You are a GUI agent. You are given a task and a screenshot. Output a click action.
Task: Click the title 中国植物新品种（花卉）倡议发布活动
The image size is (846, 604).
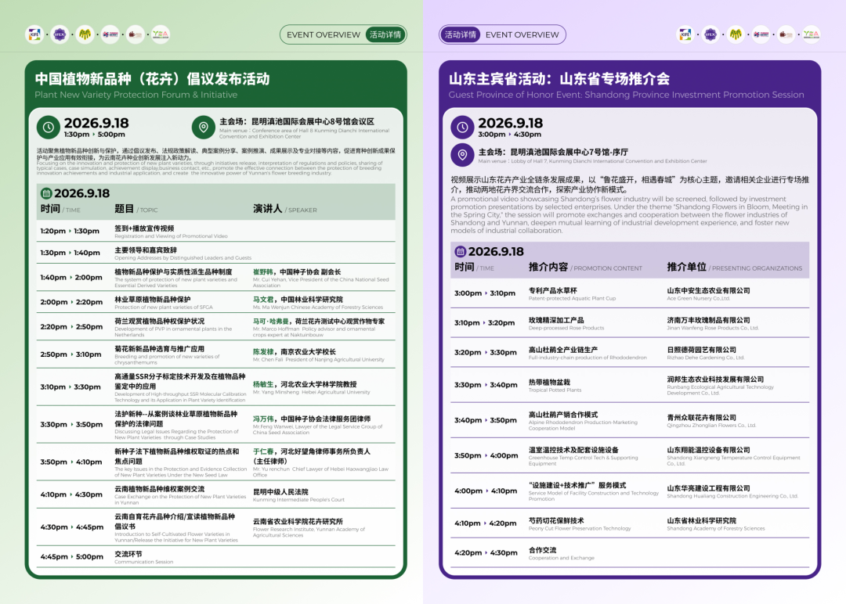[152, 79]
